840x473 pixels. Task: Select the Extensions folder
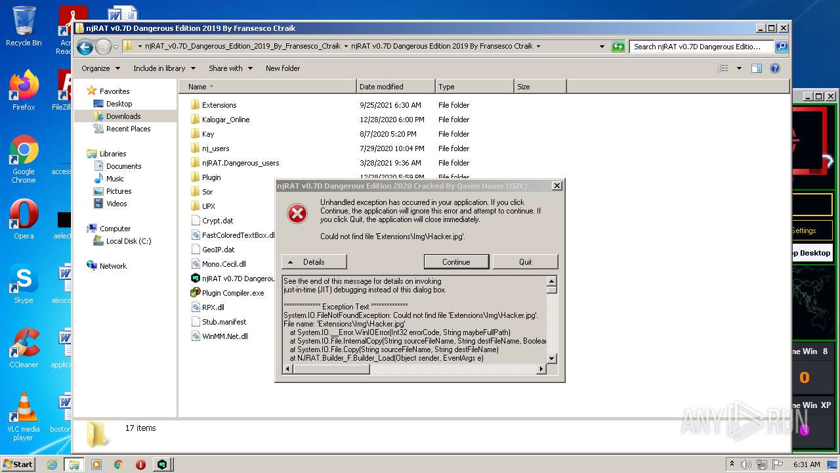pos(213,105)
